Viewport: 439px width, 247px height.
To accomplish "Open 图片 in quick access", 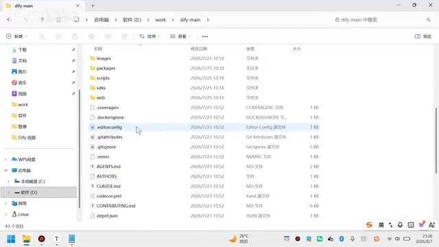I will (x=23, y=71).
